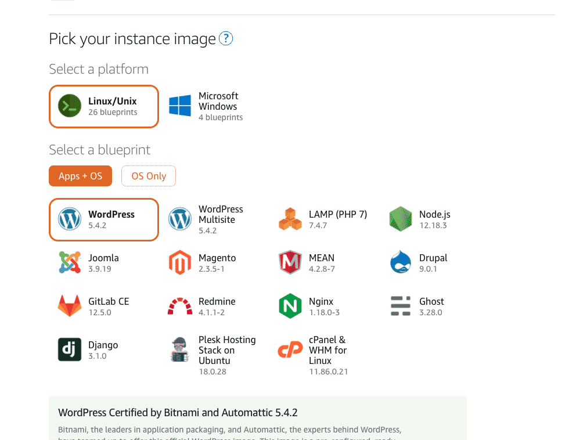Select the Linux/Unix terminal icon

point(70,106)
